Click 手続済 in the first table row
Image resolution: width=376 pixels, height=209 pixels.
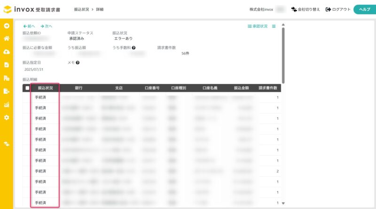[40, 97]
